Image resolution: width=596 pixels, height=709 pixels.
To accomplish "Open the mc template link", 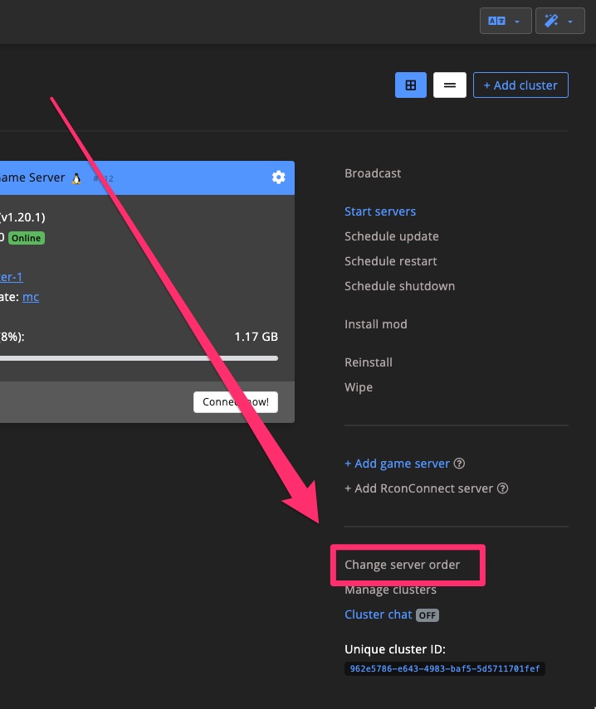I will click(31, 297).
